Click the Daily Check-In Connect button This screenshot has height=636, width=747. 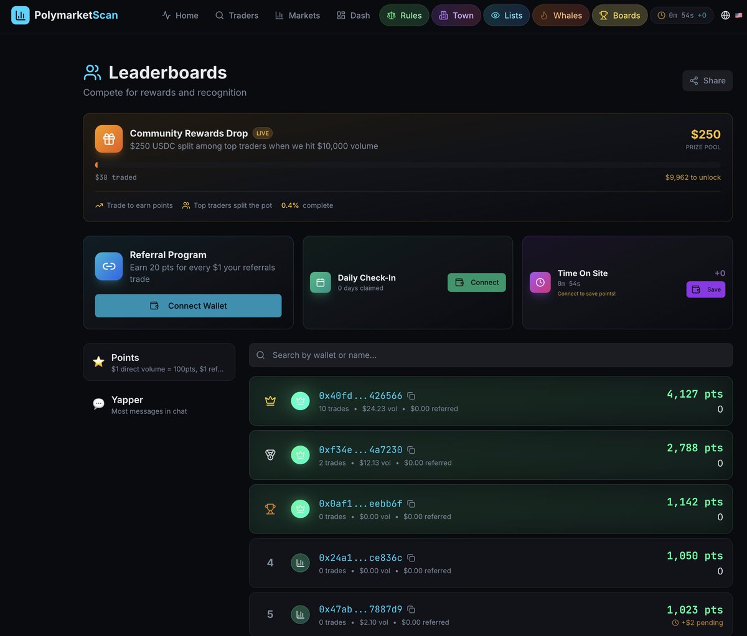(x=477, y=283)
